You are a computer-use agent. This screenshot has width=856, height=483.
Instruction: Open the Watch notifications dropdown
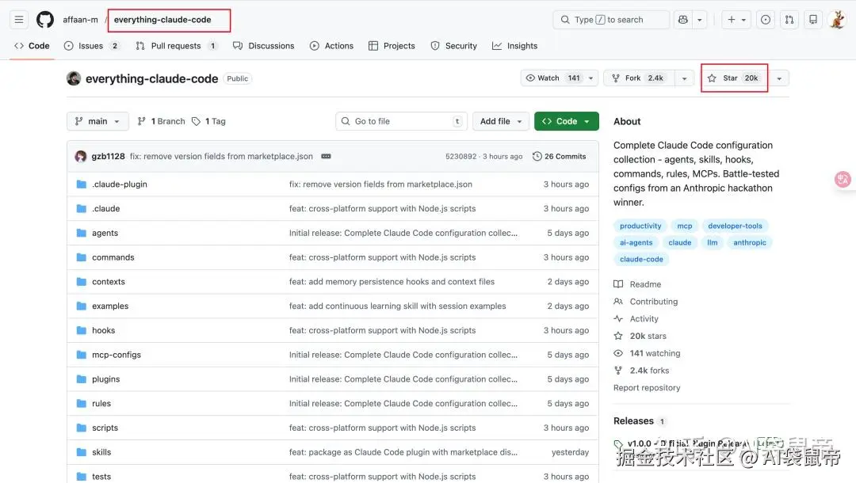[553, 78]
